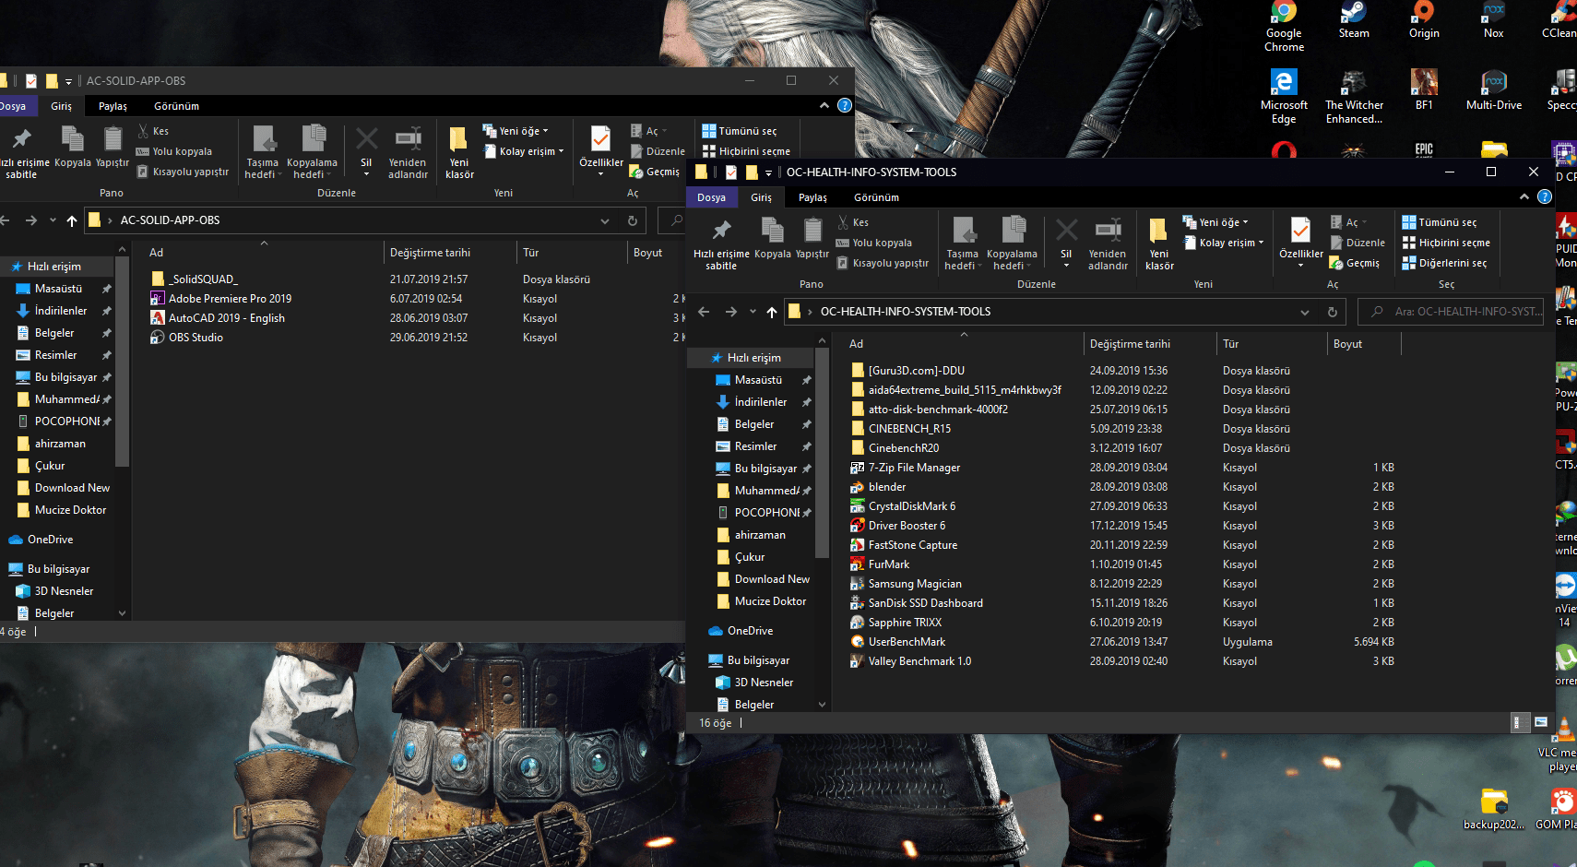This screenshot has height=867, width=1577.
Task: Open Dosya tab in OC-HEALTH-INFO-SYSTEM-TOOLS window
Action: (x=711, y=197)
